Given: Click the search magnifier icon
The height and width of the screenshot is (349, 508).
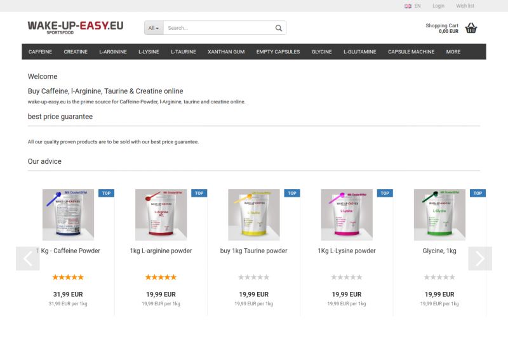Looking at the screenshot, I should coord(278,28).
